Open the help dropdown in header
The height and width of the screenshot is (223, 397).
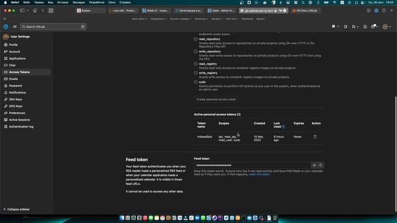coord(374,27)
